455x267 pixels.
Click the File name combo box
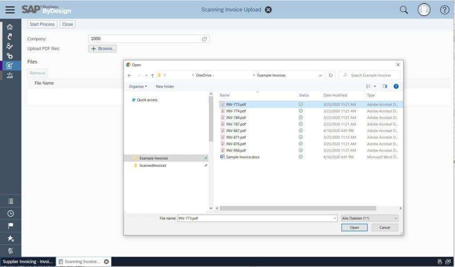pyautogui.click(x=257, y=218)
